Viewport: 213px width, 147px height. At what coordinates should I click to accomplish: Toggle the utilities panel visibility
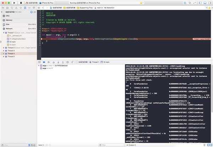[x=209, y=3]
